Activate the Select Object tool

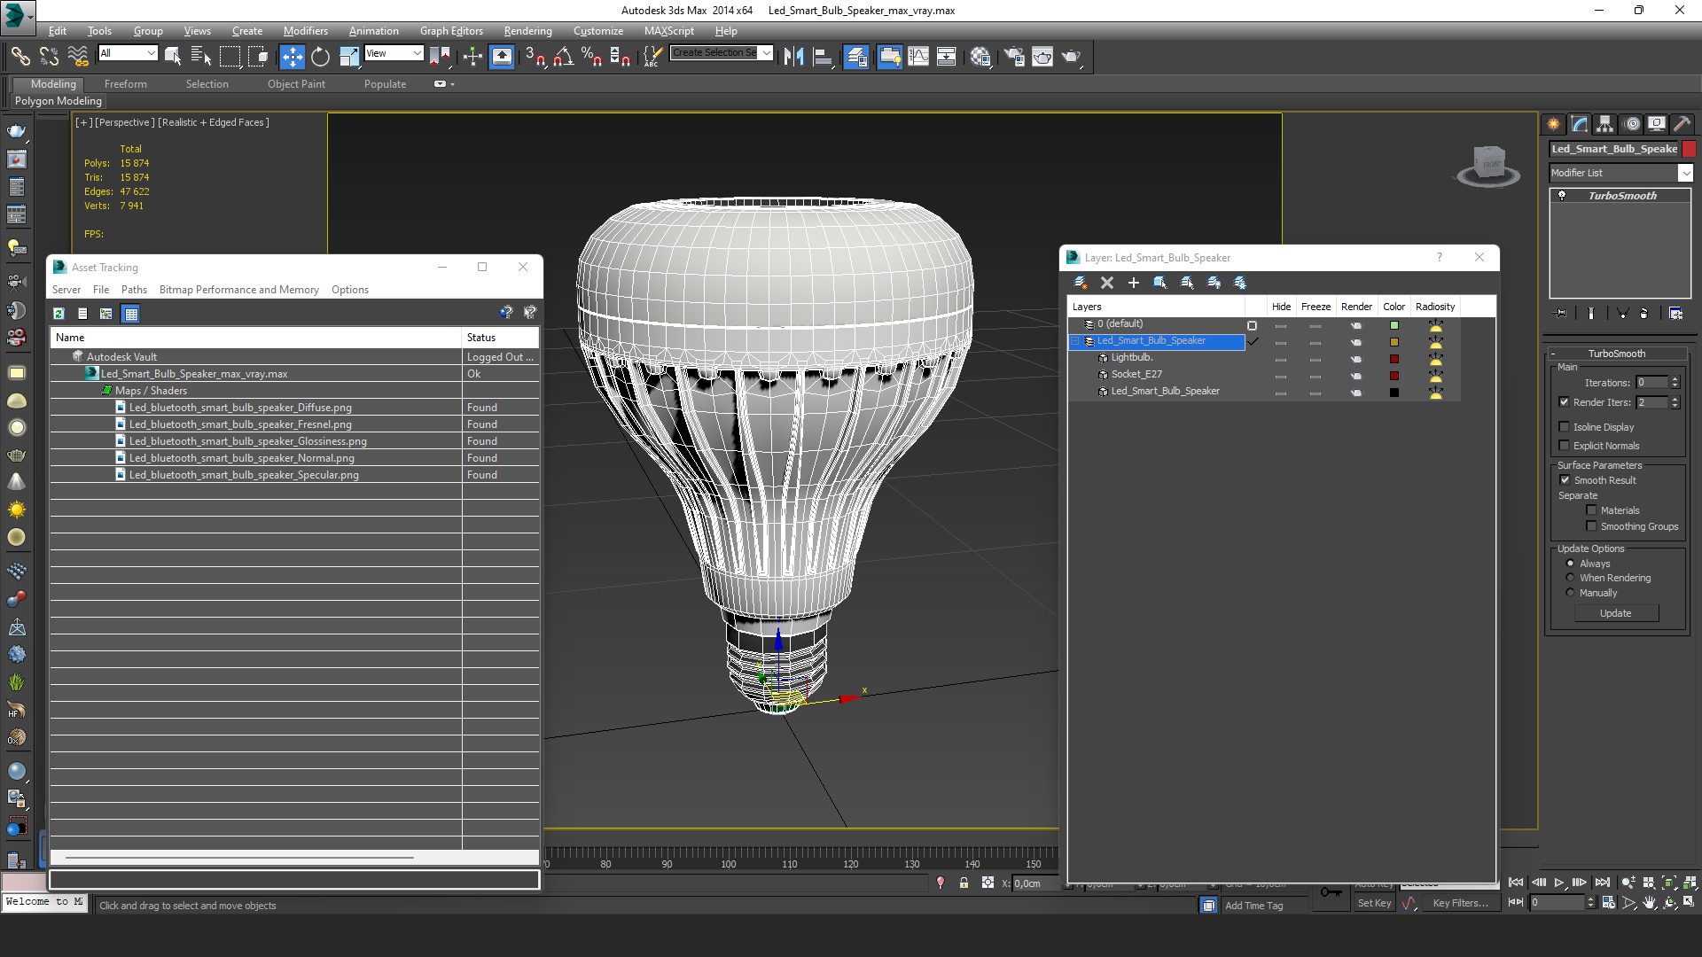click(173, 57)
